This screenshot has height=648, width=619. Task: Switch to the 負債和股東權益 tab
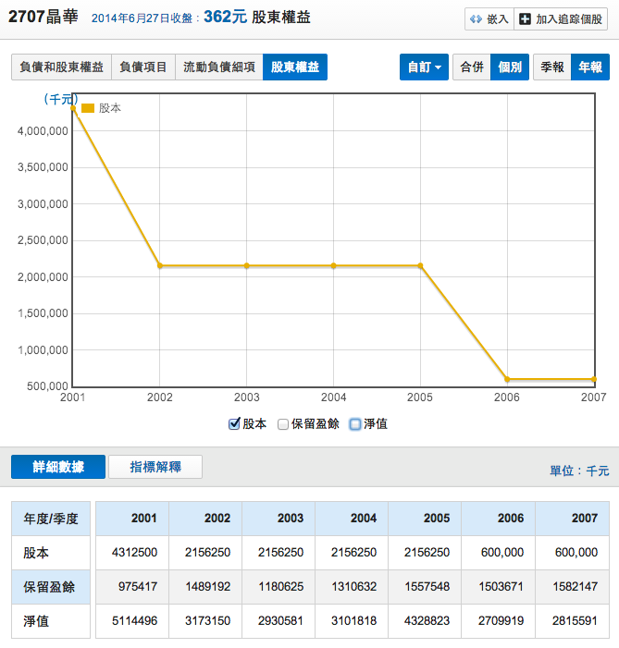point(61,67)
